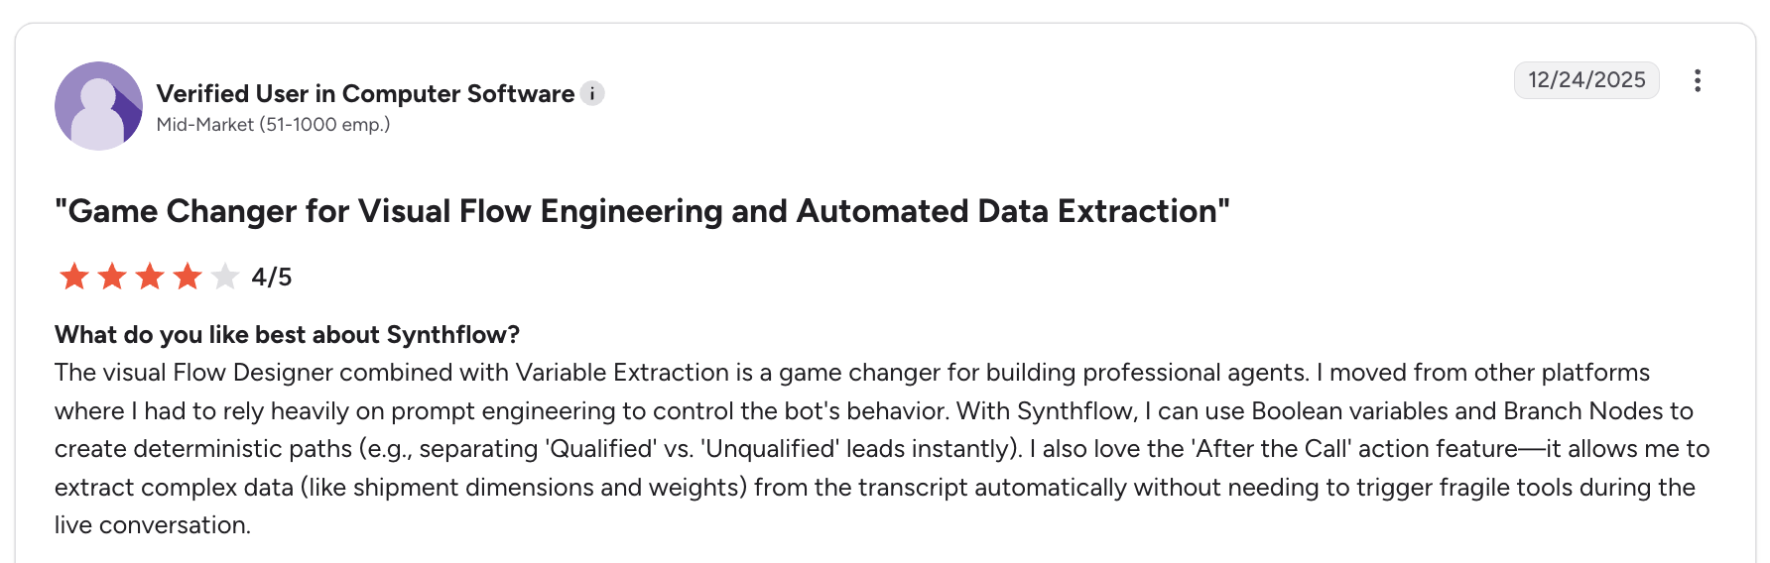
Task: Click the purple user avatar
Action: 98,106
